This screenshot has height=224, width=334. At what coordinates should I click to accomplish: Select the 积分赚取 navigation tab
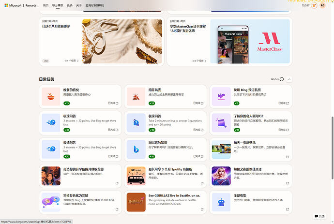(58, 5)
